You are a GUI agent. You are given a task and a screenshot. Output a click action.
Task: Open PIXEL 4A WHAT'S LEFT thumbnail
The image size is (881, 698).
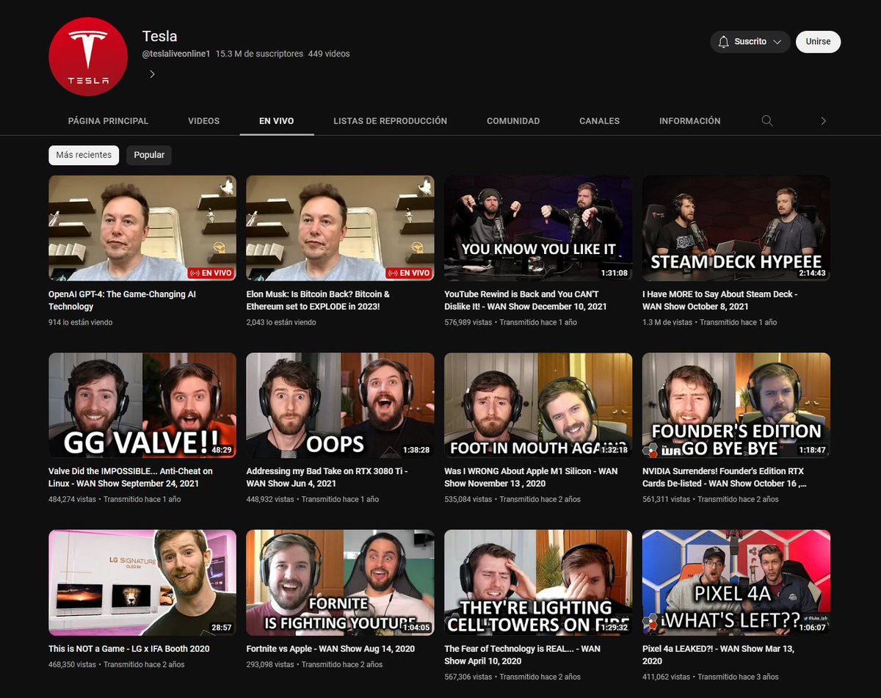coord(736,583)
